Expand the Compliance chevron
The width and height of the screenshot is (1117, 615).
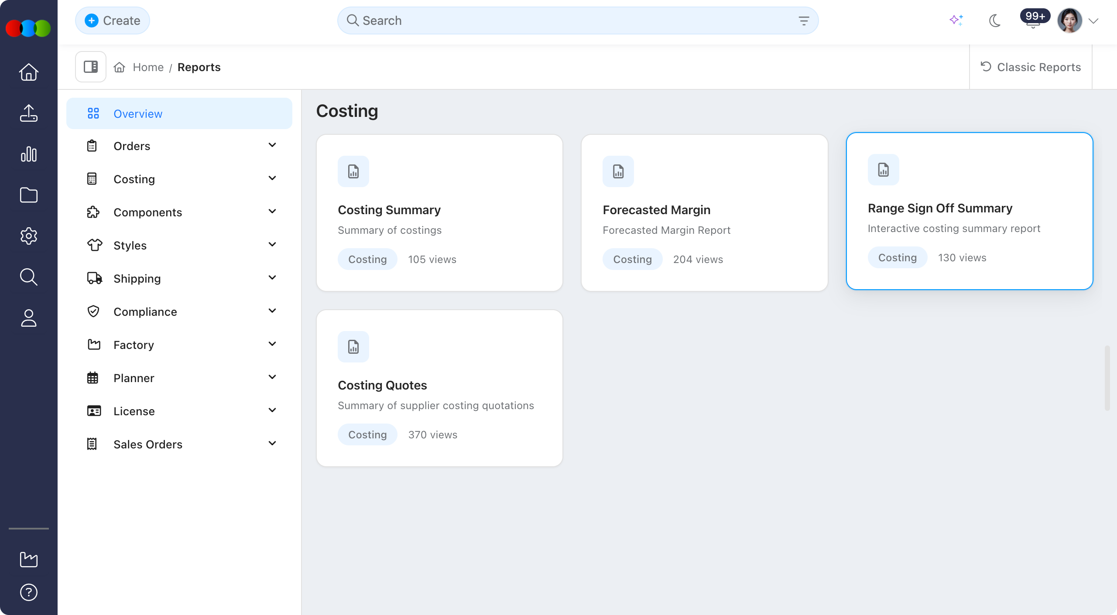tap(272, 311)
